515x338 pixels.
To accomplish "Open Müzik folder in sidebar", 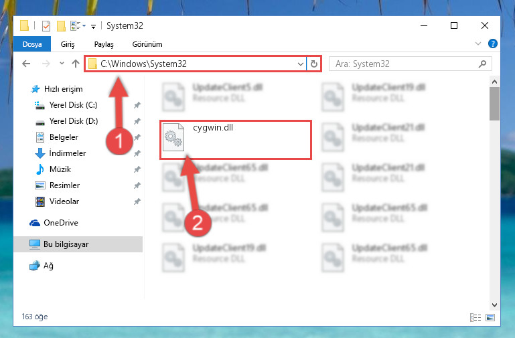I will [x=53, y=169].
